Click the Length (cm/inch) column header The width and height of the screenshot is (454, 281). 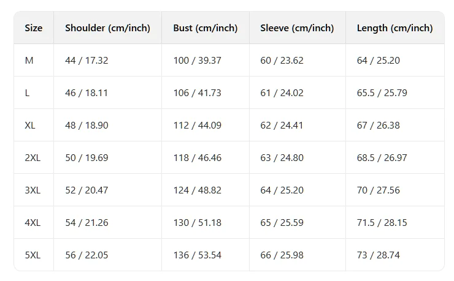point(394,28)
